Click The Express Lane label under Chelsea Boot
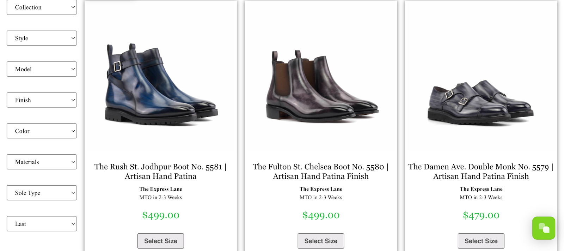Viewport: 564px width, 251px height. 320,189
